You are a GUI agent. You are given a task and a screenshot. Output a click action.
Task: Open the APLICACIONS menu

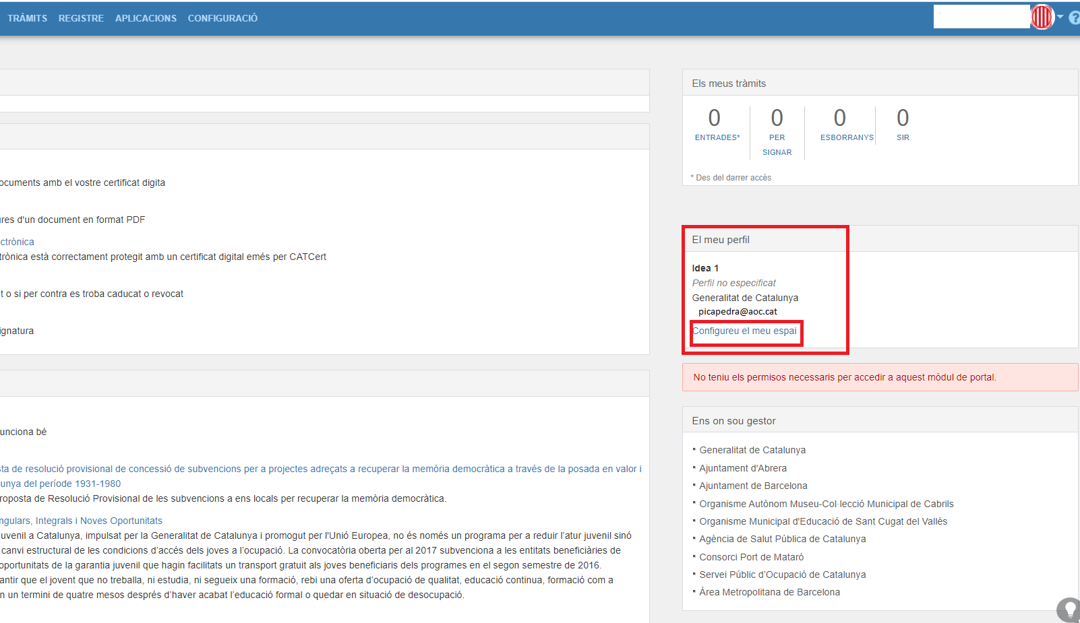pyautogui.click(x=146, y=18)
